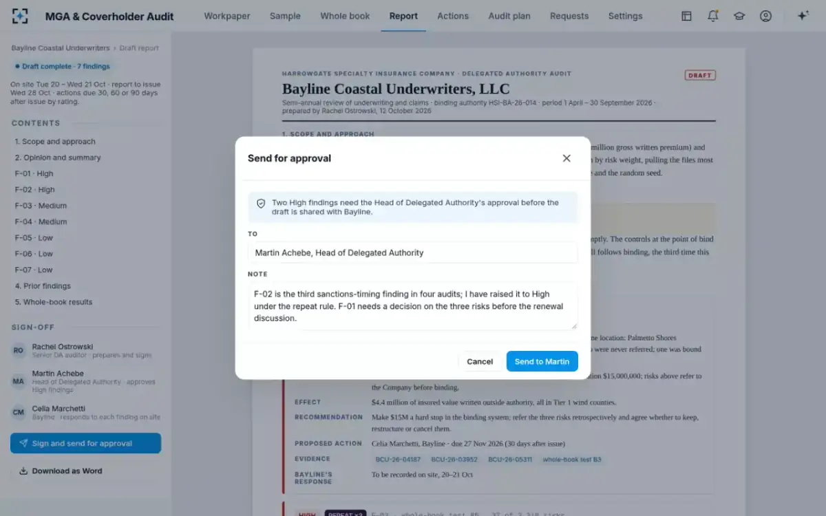The image size is (826, 516).
Task: Click Celia Marchetti CM avatar
Action: coord(19,412)
